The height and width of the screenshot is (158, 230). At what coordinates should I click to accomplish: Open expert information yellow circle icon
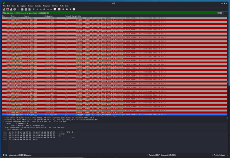4,155
